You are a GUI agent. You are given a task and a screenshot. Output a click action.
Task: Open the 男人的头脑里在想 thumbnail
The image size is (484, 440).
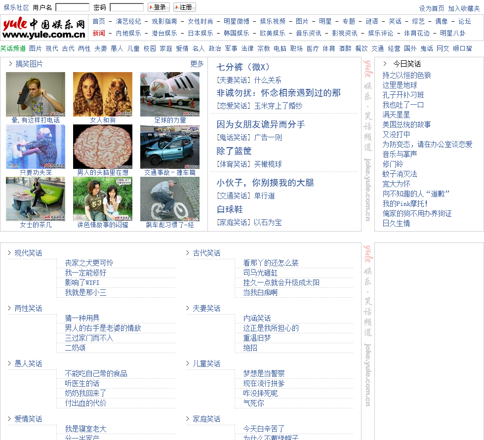103,147
